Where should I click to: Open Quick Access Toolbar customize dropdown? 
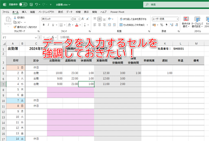51,5
